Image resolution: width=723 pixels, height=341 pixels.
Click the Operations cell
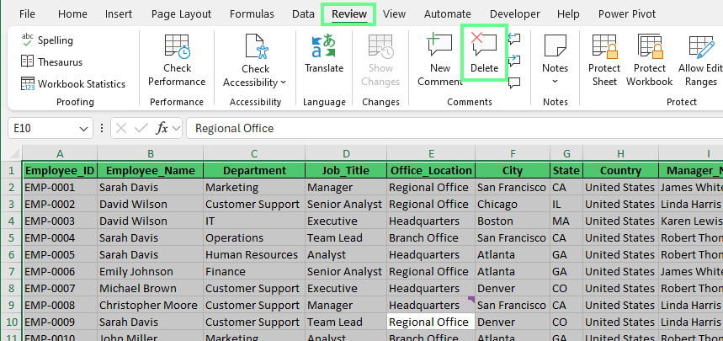tap(254, 237)
